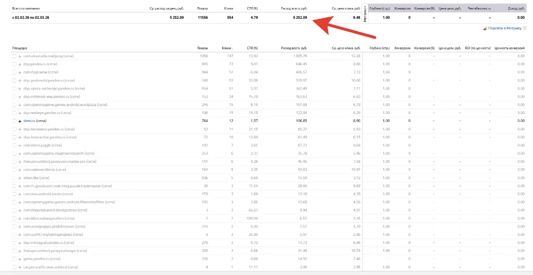
Task: Click Ср. расход за день header
Action: (x=167, y=8)
